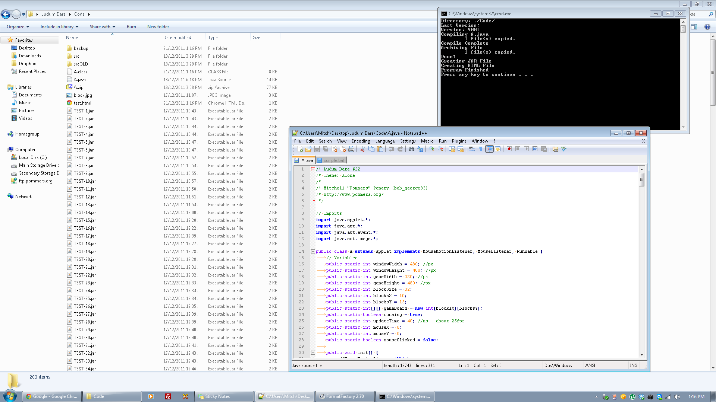Open the Plugins menu in Notepad++

[459, 141]
